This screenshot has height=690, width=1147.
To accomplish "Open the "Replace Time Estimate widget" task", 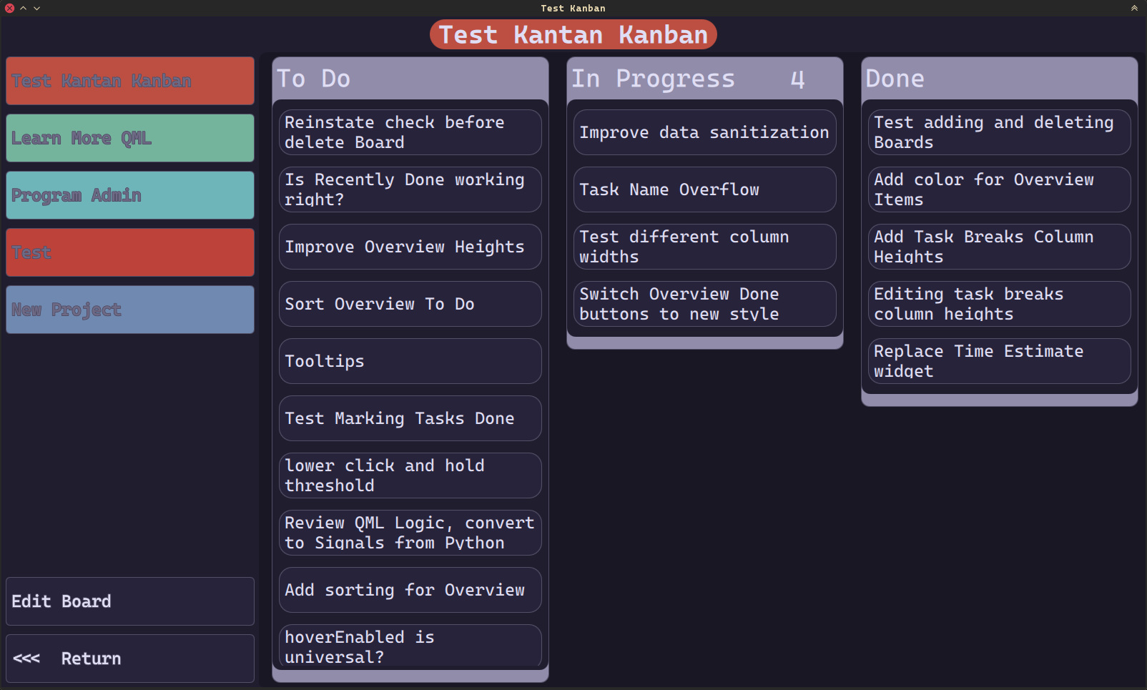I will (x=998, y=361).
